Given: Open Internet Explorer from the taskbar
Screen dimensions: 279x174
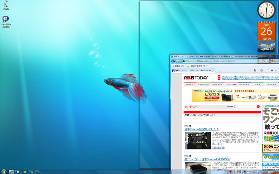Looking at the screenshot, I should pyautogui.click(x=11, y=172).
